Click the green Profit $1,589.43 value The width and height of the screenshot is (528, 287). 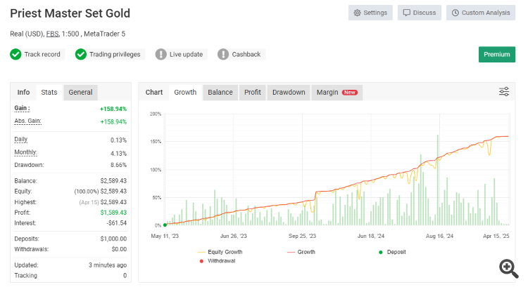pos(113,213)
